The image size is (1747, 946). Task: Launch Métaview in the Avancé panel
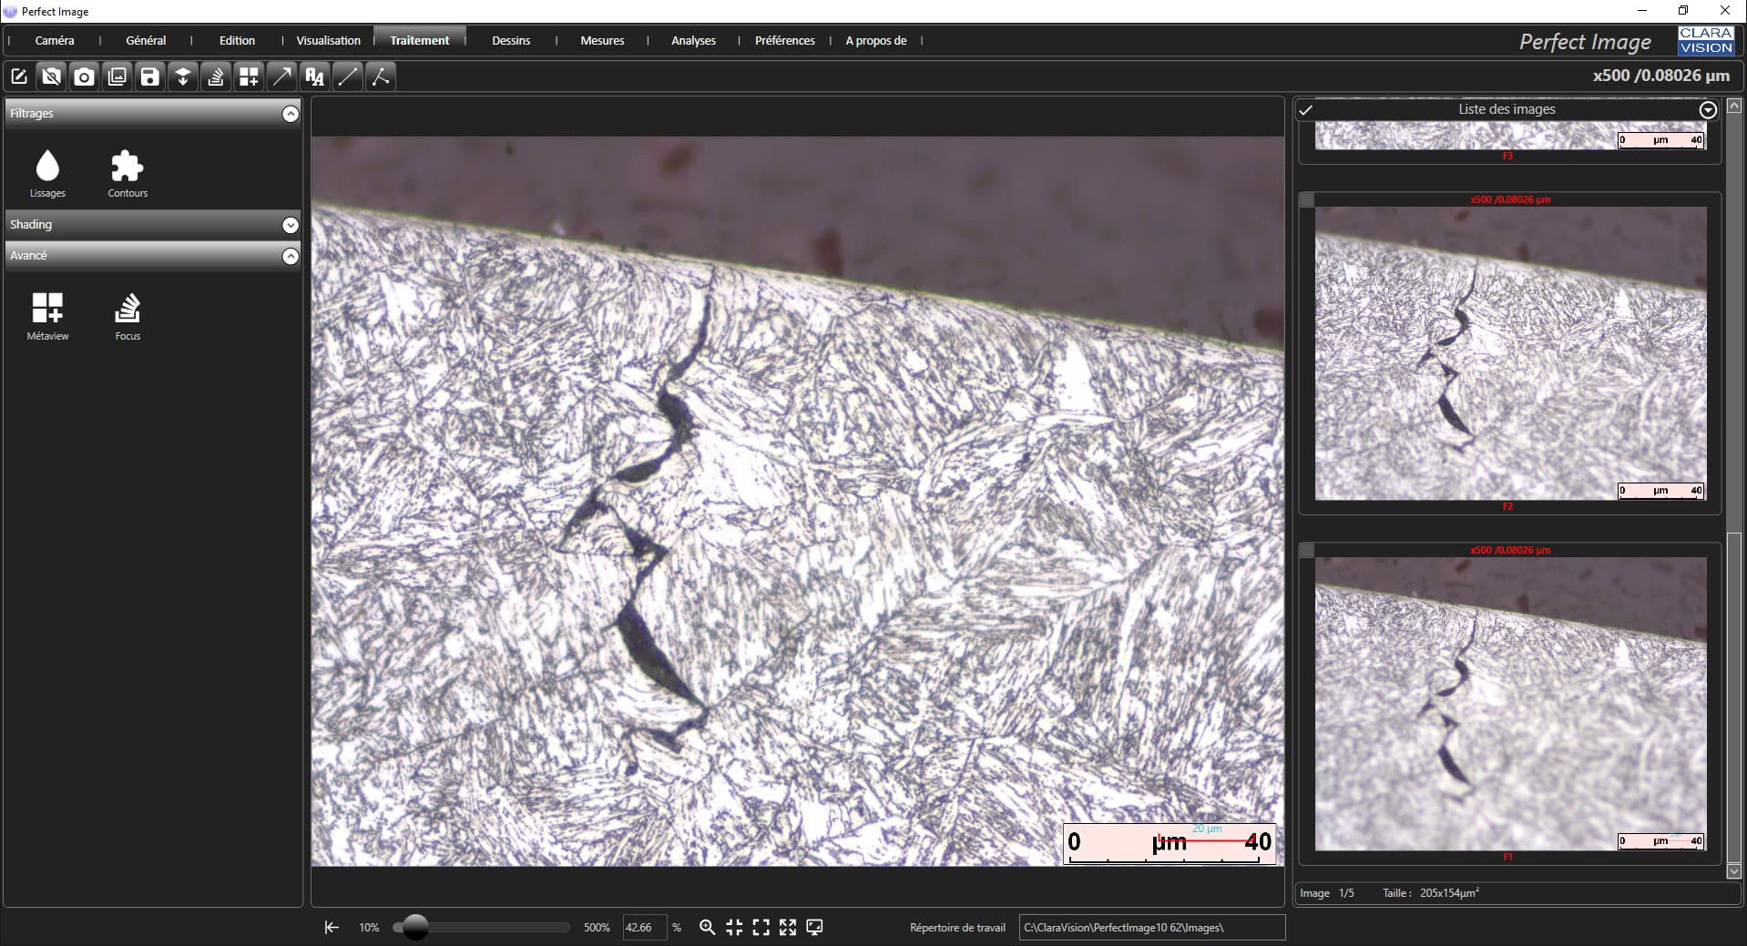pyautogui.click(x=47, y=316)
